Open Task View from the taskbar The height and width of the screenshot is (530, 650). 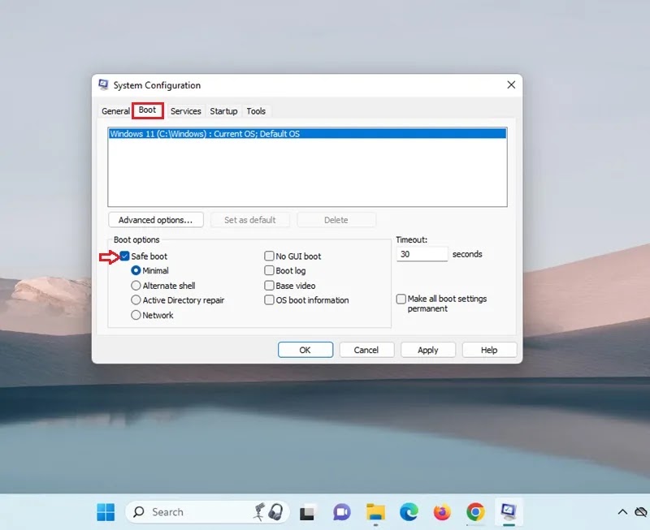(x=307, y=513)
